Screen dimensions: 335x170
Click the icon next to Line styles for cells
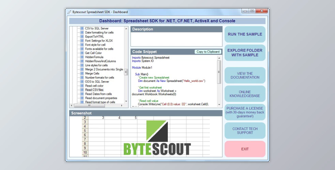(82, 65)
